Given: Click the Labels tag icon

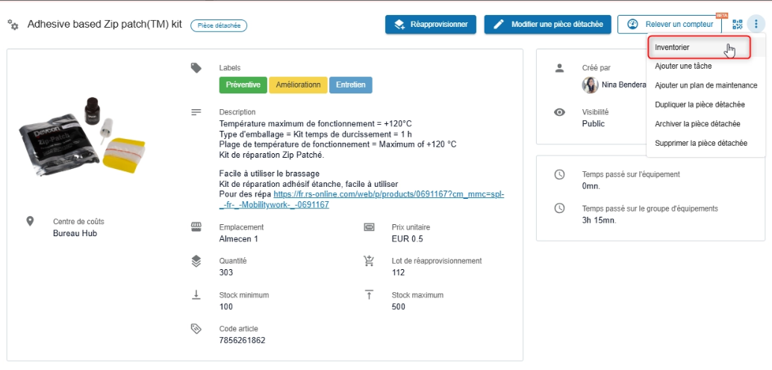Looking at the screenshot, I should (x=196, y=68).
